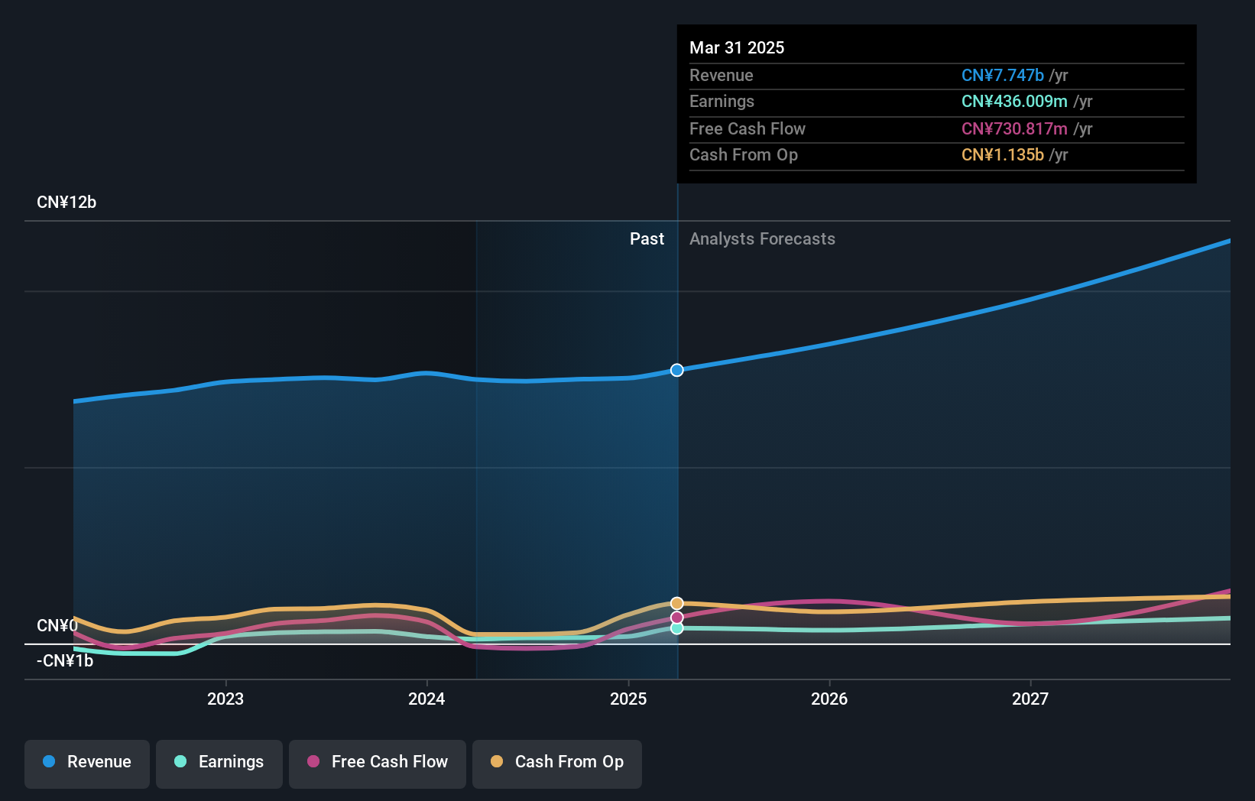This screenshot has height=801, width=1255.
Task: Click the Mar 31 2025 tooltip date
Action: point(737,48)
